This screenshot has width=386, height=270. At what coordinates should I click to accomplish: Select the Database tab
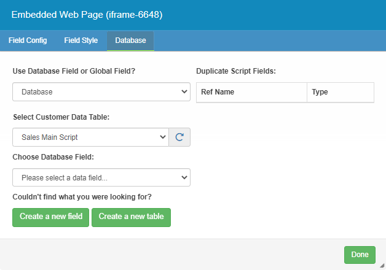tap(130, 40)
